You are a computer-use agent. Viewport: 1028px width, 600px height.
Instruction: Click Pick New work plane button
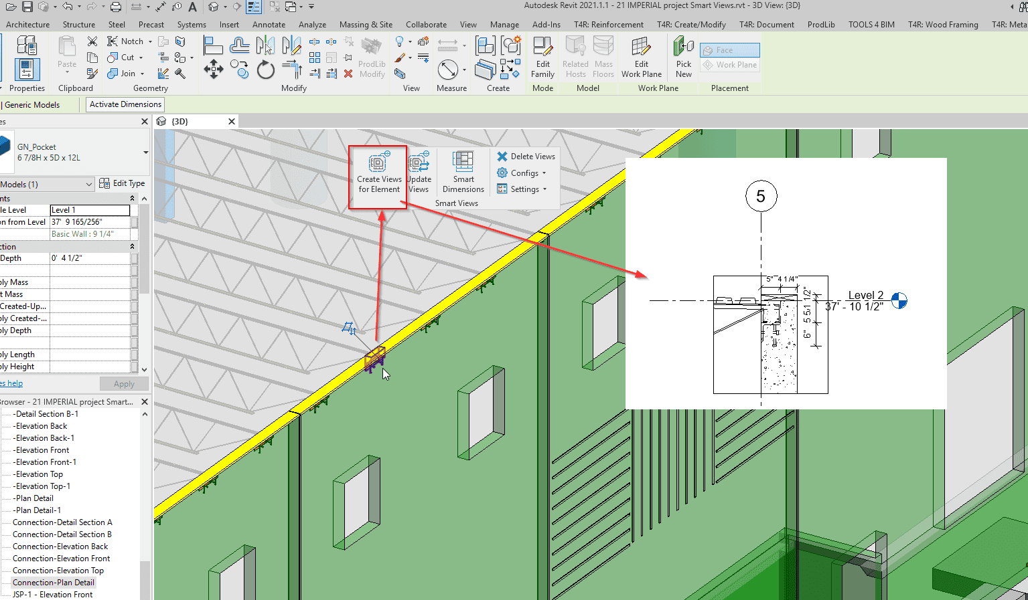click(x=683, y=58)
